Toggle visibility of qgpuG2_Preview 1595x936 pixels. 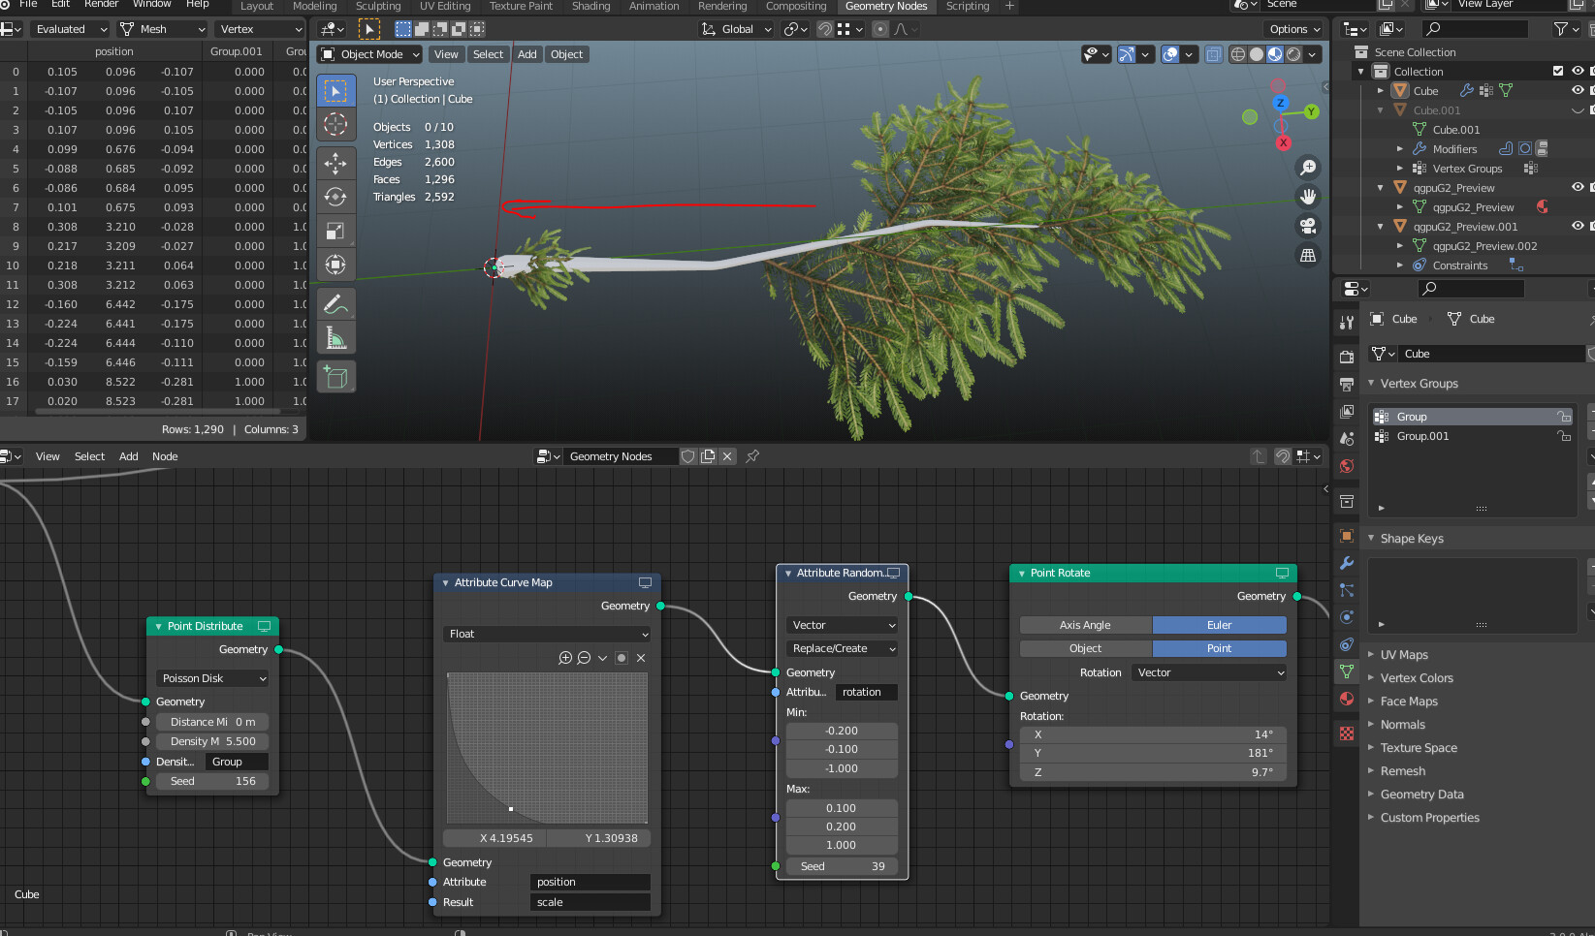[x=1578, y=187]
